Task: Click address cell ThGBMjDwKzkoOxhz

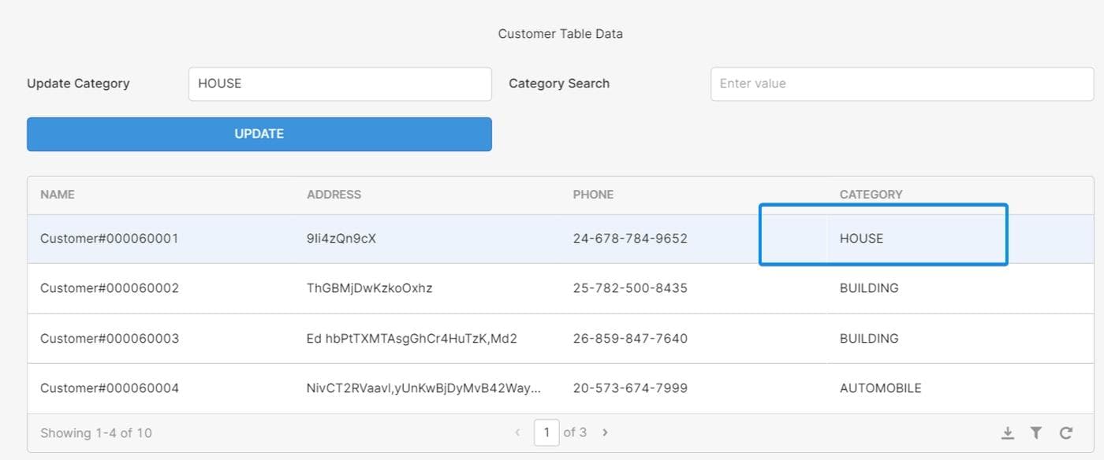Action: pyautogui.click(x=369, y=288)
